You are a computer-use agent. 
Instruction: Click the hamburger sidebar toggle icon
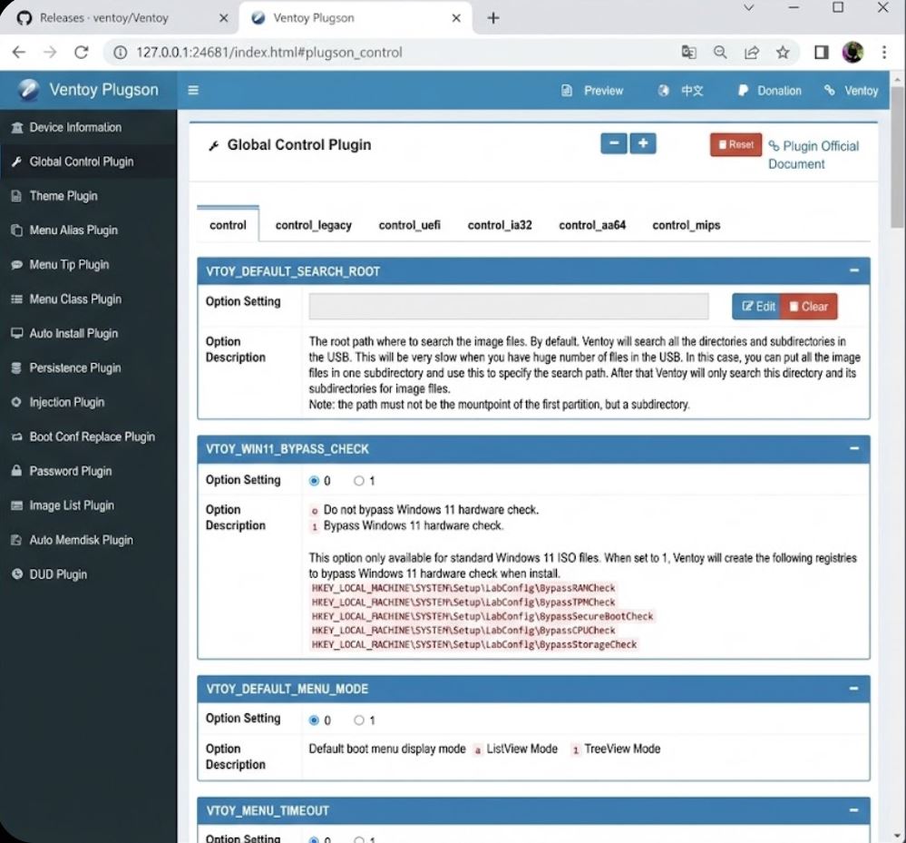[x=192, y=90]
